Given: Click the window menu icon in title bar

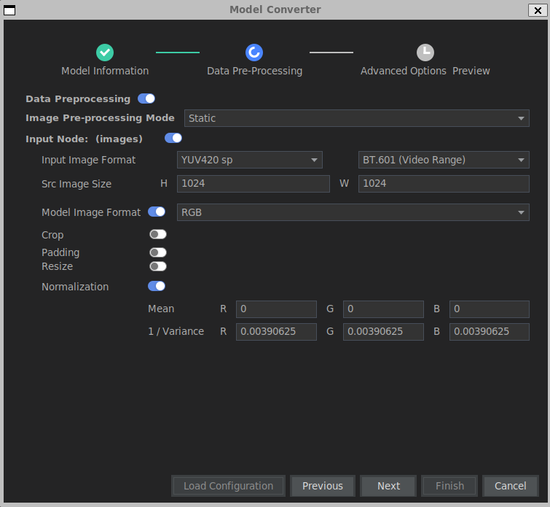Looking at the screenshot, I should [x=9, y=10].
